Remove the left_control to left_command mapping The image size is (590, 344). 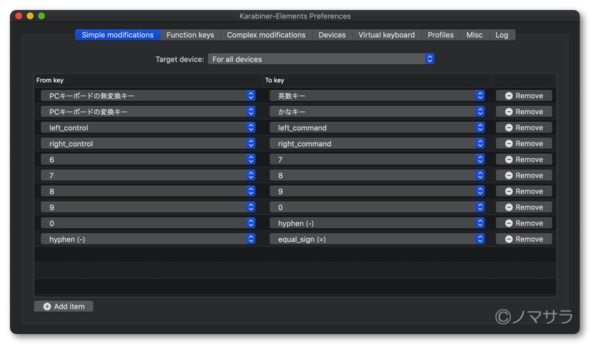pyautogui.click(x=524, y=127)
